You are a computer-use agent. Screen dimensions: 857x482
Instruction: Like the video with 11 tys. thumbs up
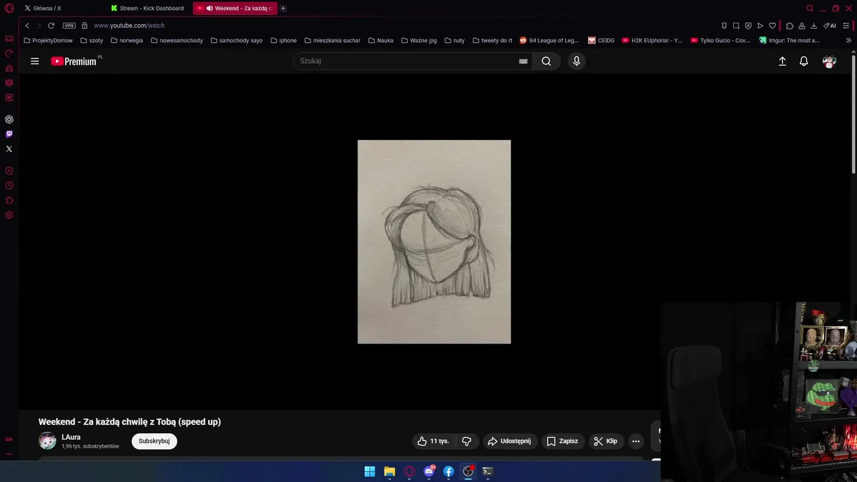433,441
